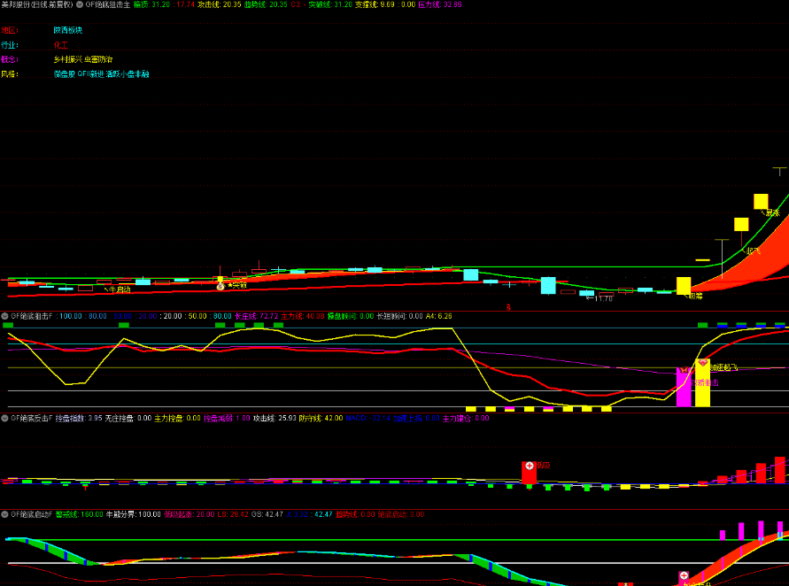This screenshot has height=586, width=789.
Task: Click the settings icon beside GF绝底启动F indicator
Action: [4, 514]
